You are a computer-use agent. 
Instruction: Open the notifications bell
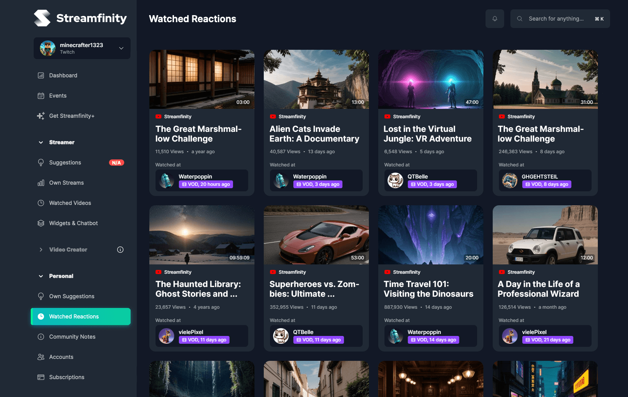pyautogui.click(x=494, y=18)
